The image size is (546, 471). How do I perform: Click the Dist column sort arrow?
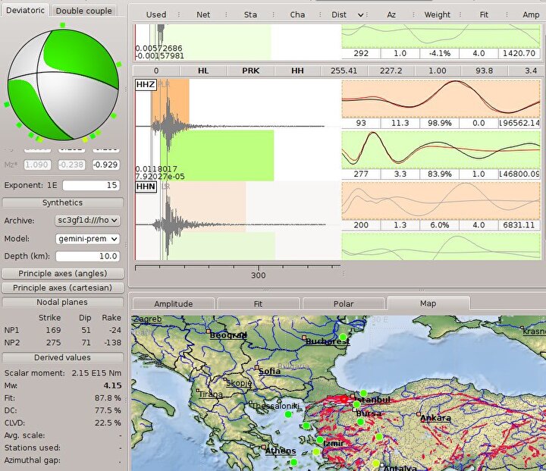[360, 14]
